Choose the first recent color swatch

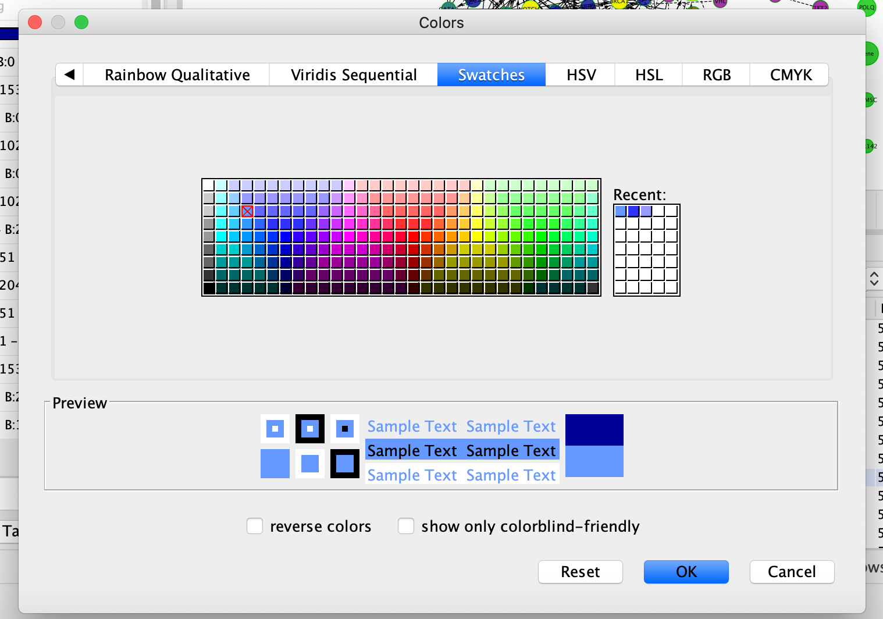tap(621, 211)
